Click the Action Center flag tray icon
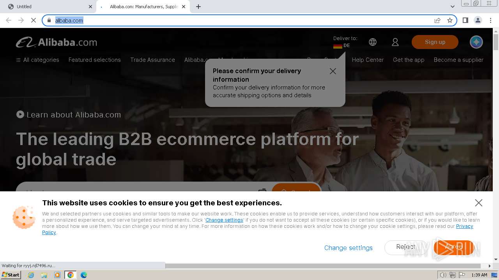Image resolution: width=499 pixels, height=280 pixels. pos(461,275)
